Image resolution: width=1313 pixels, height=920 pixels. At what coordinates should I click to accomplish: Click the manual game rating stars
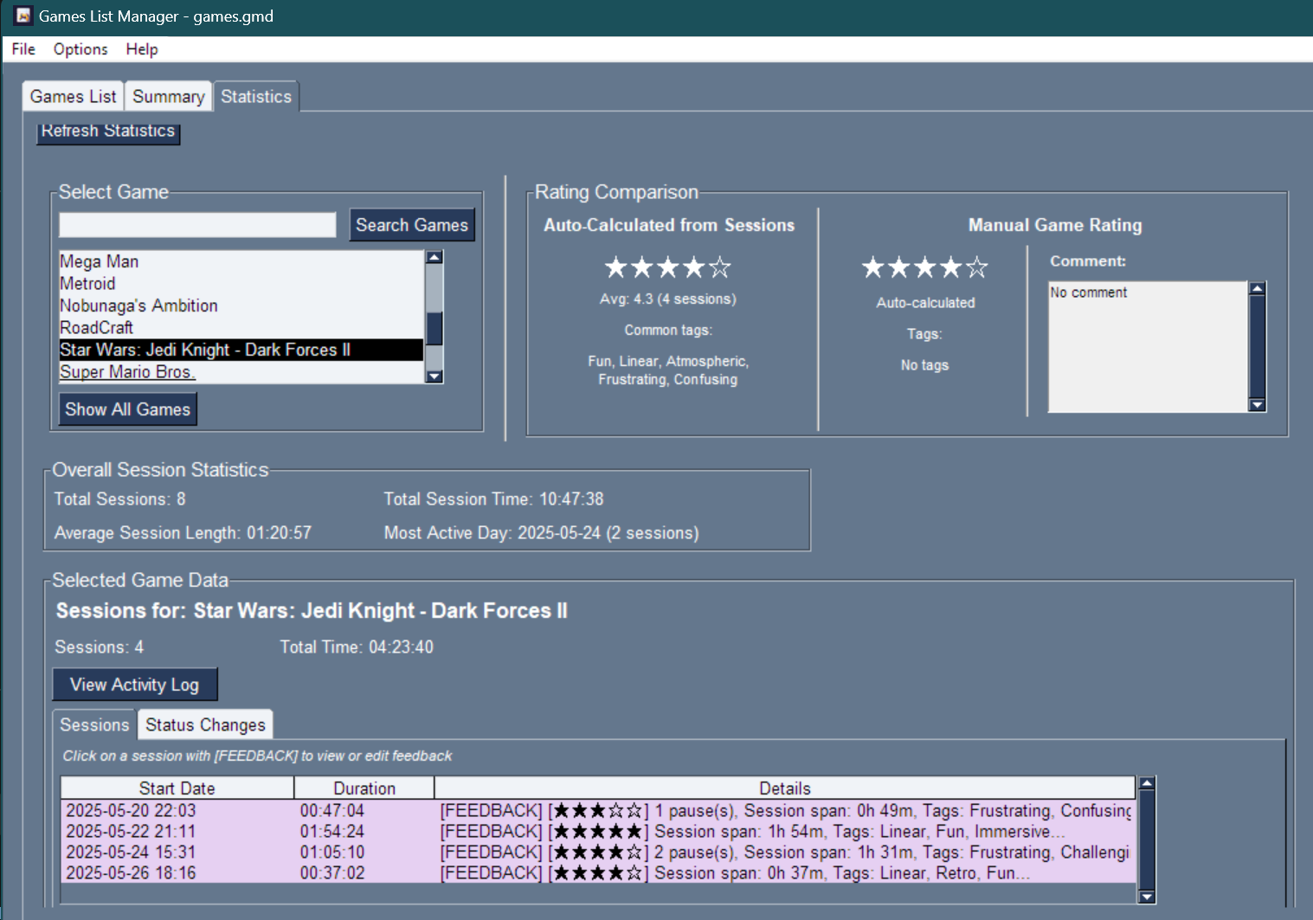pos(924,267)
